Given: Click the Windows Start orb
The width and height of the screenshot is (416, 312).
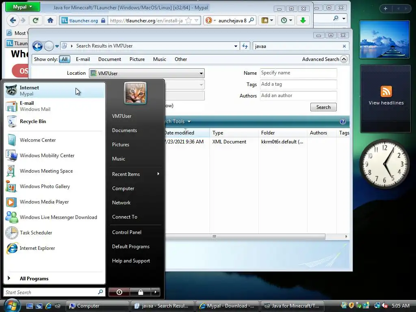Looking at the screenshot, I should point(11,305).
